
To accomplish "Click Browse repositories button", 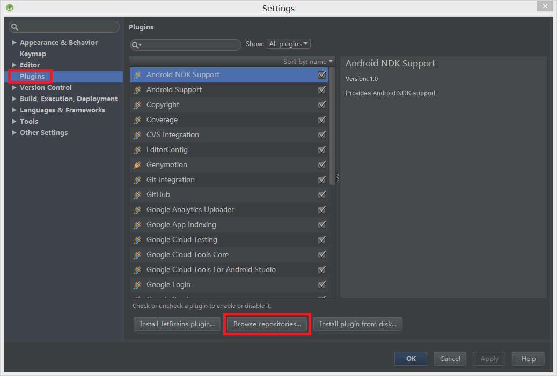I will click(267, 324).
